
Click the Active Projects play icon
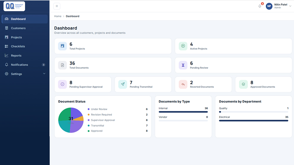tap(183, 46)
